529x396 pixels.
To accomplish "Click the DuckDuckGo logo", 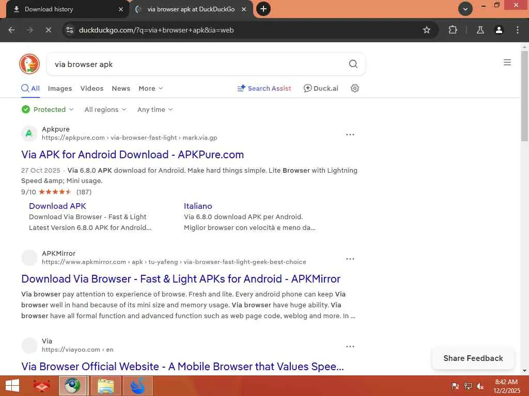I will point(29,64).
